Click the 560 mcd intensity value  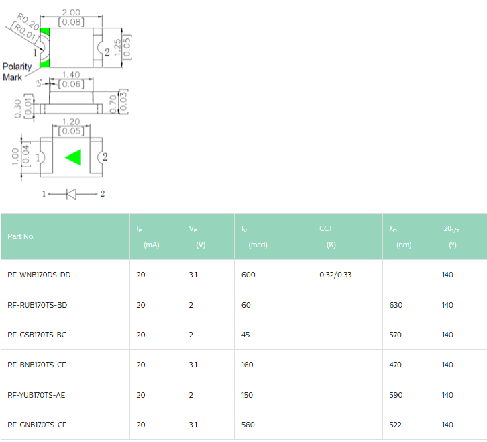tap(248, 425)
